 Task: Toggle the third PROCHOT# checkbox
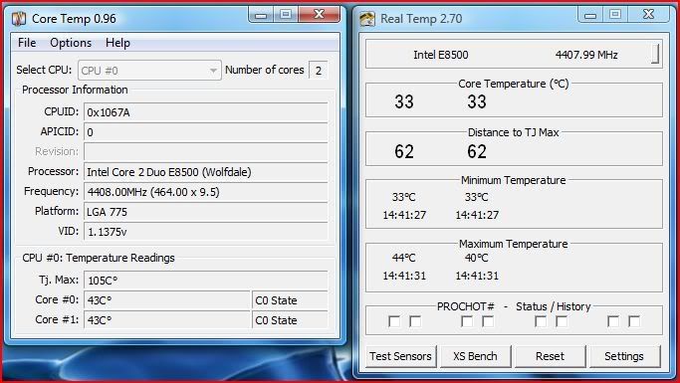[467, 321]
